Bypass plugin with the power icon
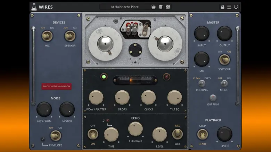271x152 pixels. [236, 7]
